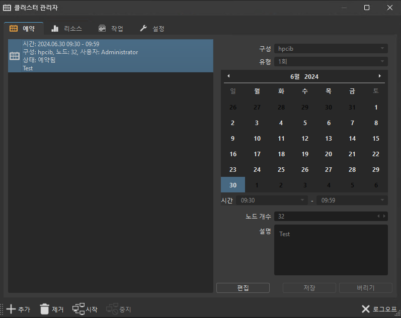The image size is (401, 318).
Task: Maximize the 클러스터 관리자 window
Action: coord(367,8)
